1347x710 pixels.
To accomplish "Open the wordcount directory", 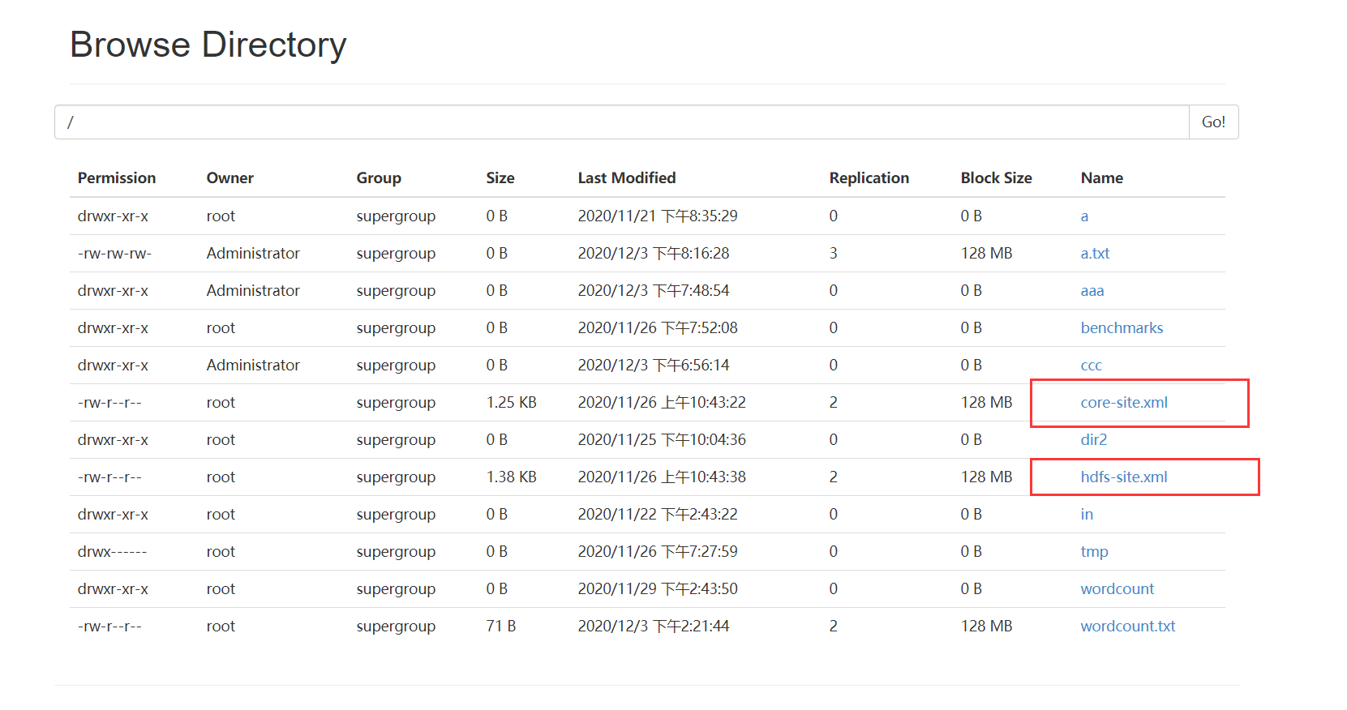I will (1117, 589).
